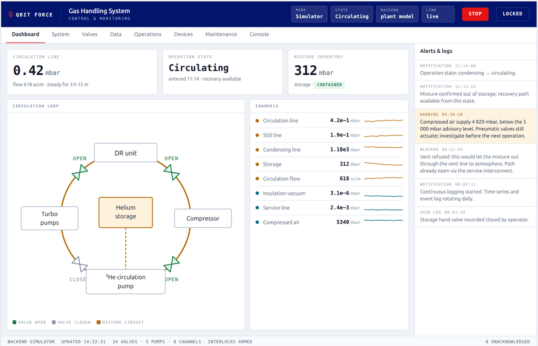Click the Circulation flow channel dot
The height and width of the screenshot is (346, 538).
[257, 179]
